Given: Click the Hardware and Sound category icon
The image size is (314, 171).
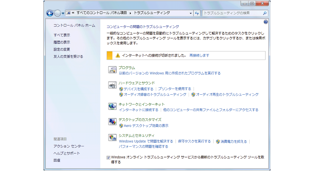Looking at the screenshot, I should point(112,85).
